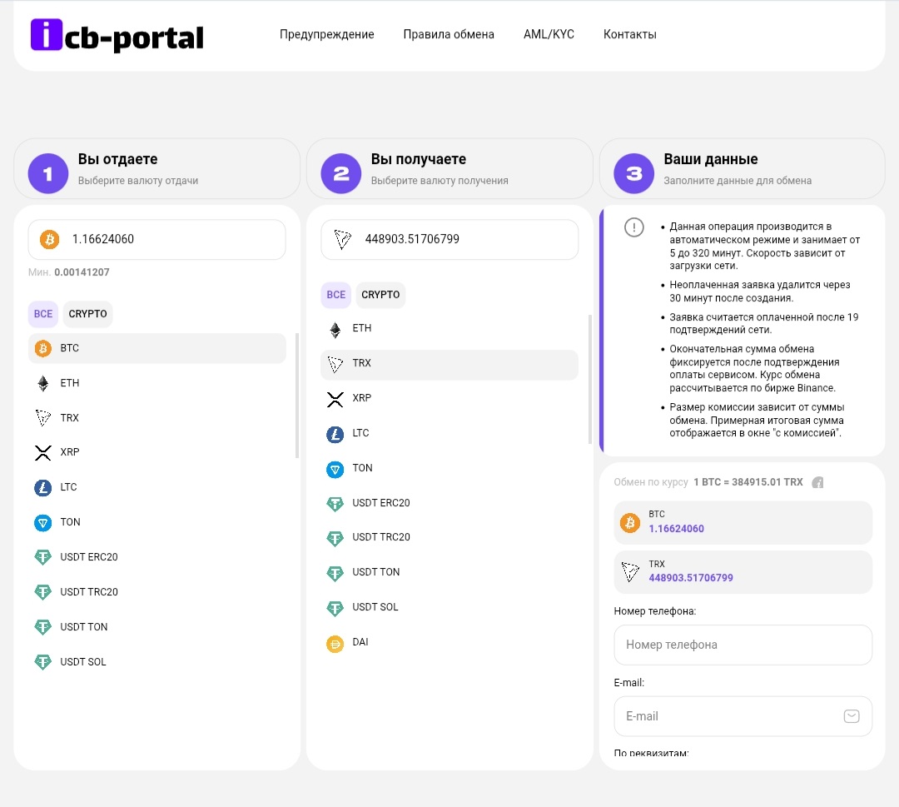Viewport: 899px width, 807px height.
Task: Click the copy icon next to the exchange rate
Action: pos(817,481)
